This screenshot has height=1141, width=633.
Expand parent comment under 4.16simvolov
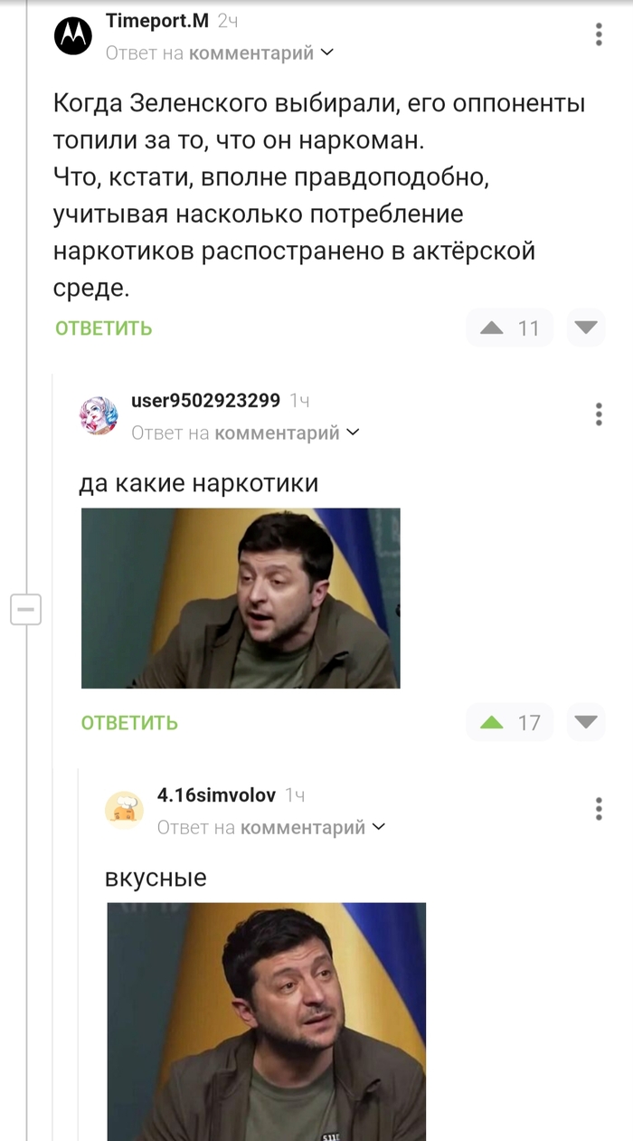(271, 827)
